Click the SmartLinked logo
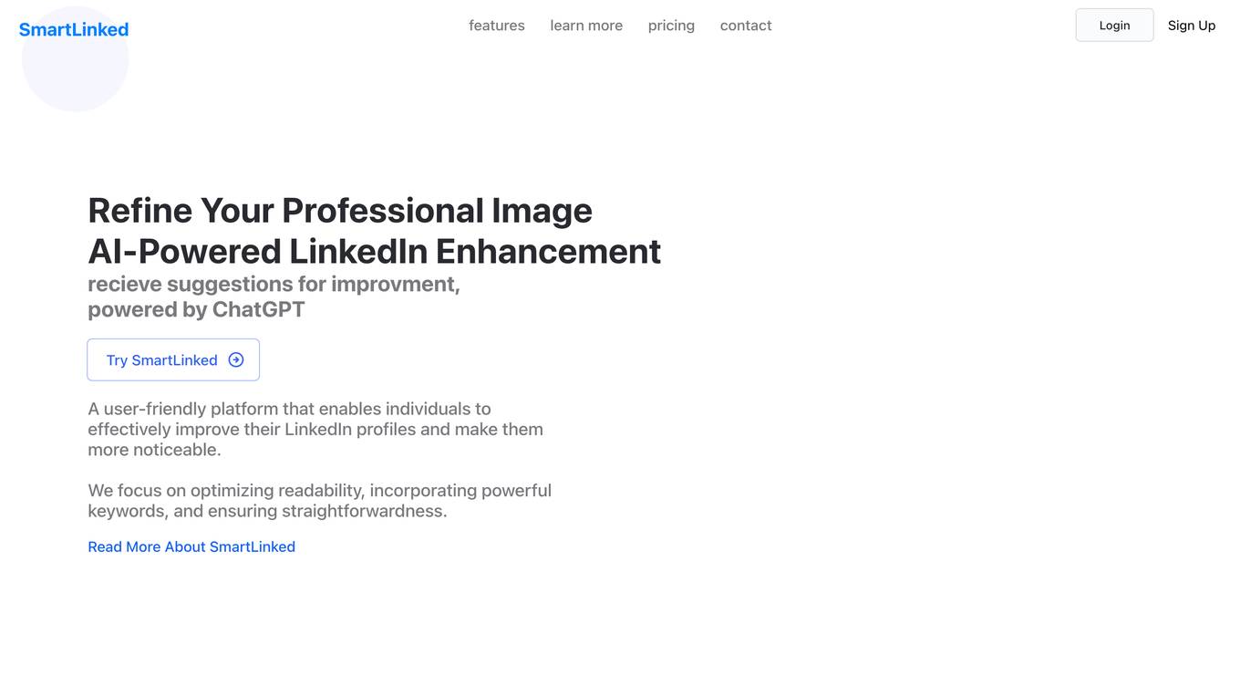The height and width of the screenshot is (697, 1240). click(x=74, y=29)
